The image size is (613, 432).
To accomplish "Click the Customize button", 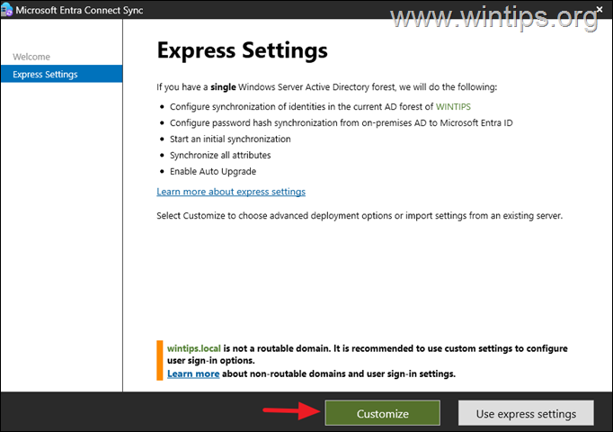I will 382,413.
